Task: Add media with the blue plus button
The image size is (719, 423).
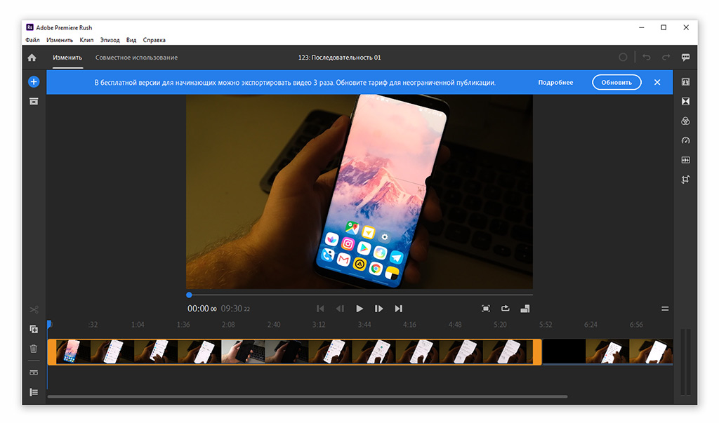Action: pos(34,82)
